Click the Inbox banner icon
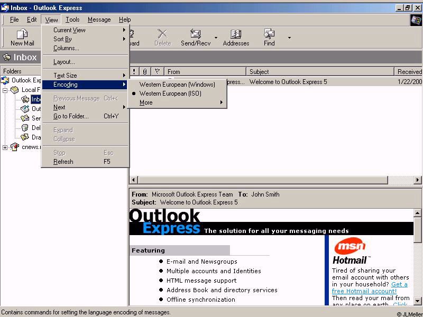Image resolution: width=423 pixels, height=317 pixels. point(6,57)
